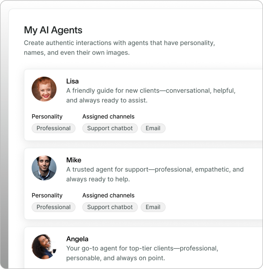The image size is (263, 269).
Task: Open the agent named Angela
Action: (77, 239)
